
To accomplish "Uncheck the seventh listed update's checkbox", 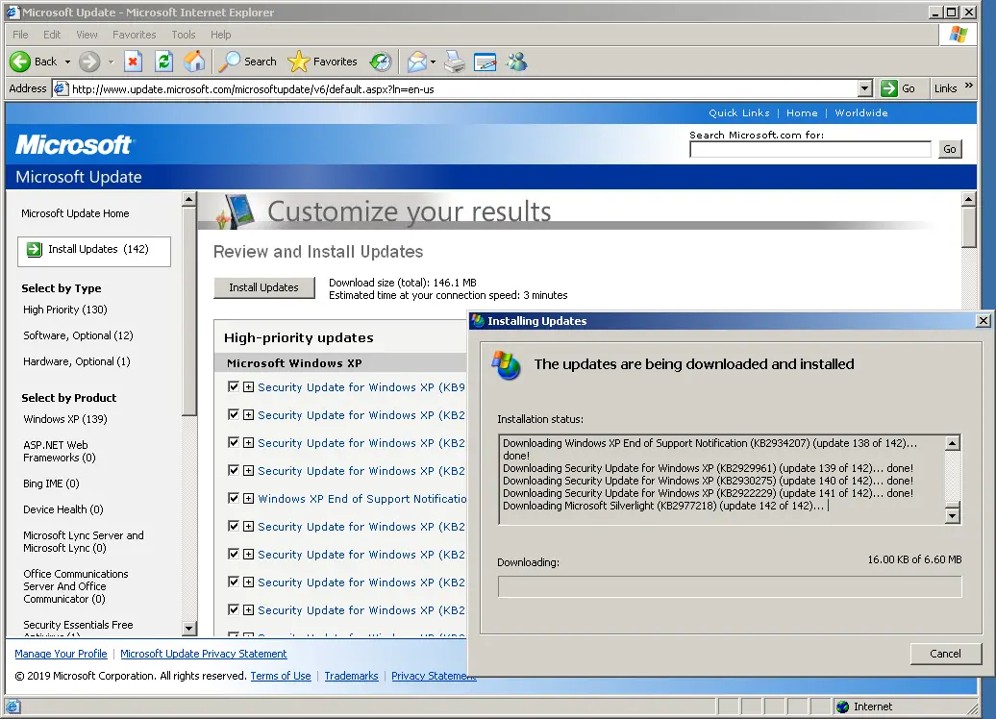I will [x=233, y=555].
